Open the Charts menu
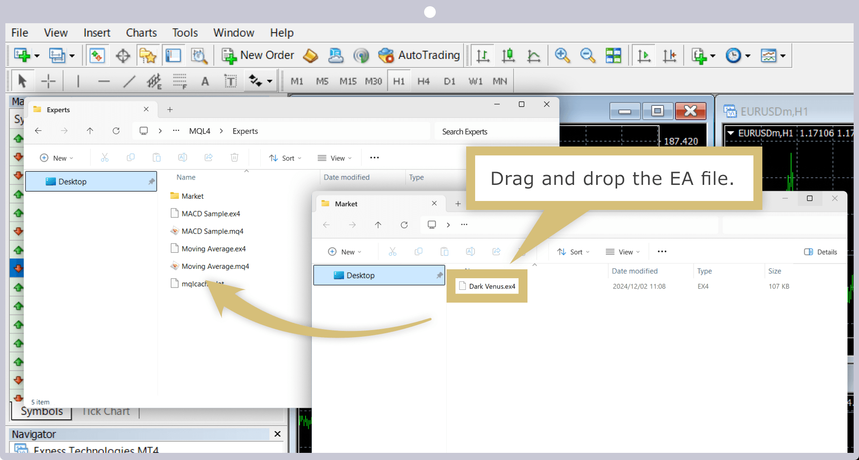859x460 pixels. pos(141,33)
